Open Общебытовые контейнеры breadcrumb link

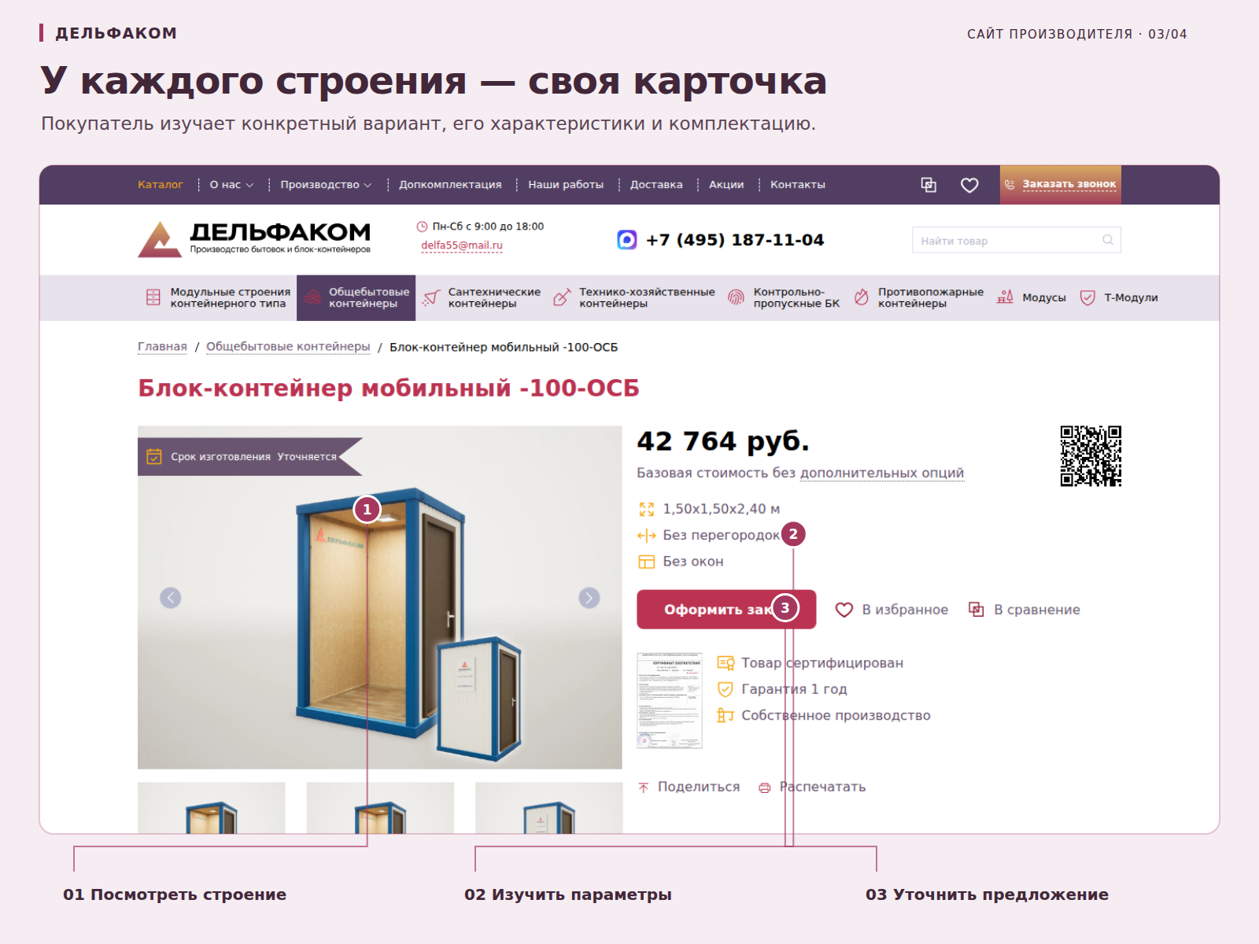tap(288, 347)
